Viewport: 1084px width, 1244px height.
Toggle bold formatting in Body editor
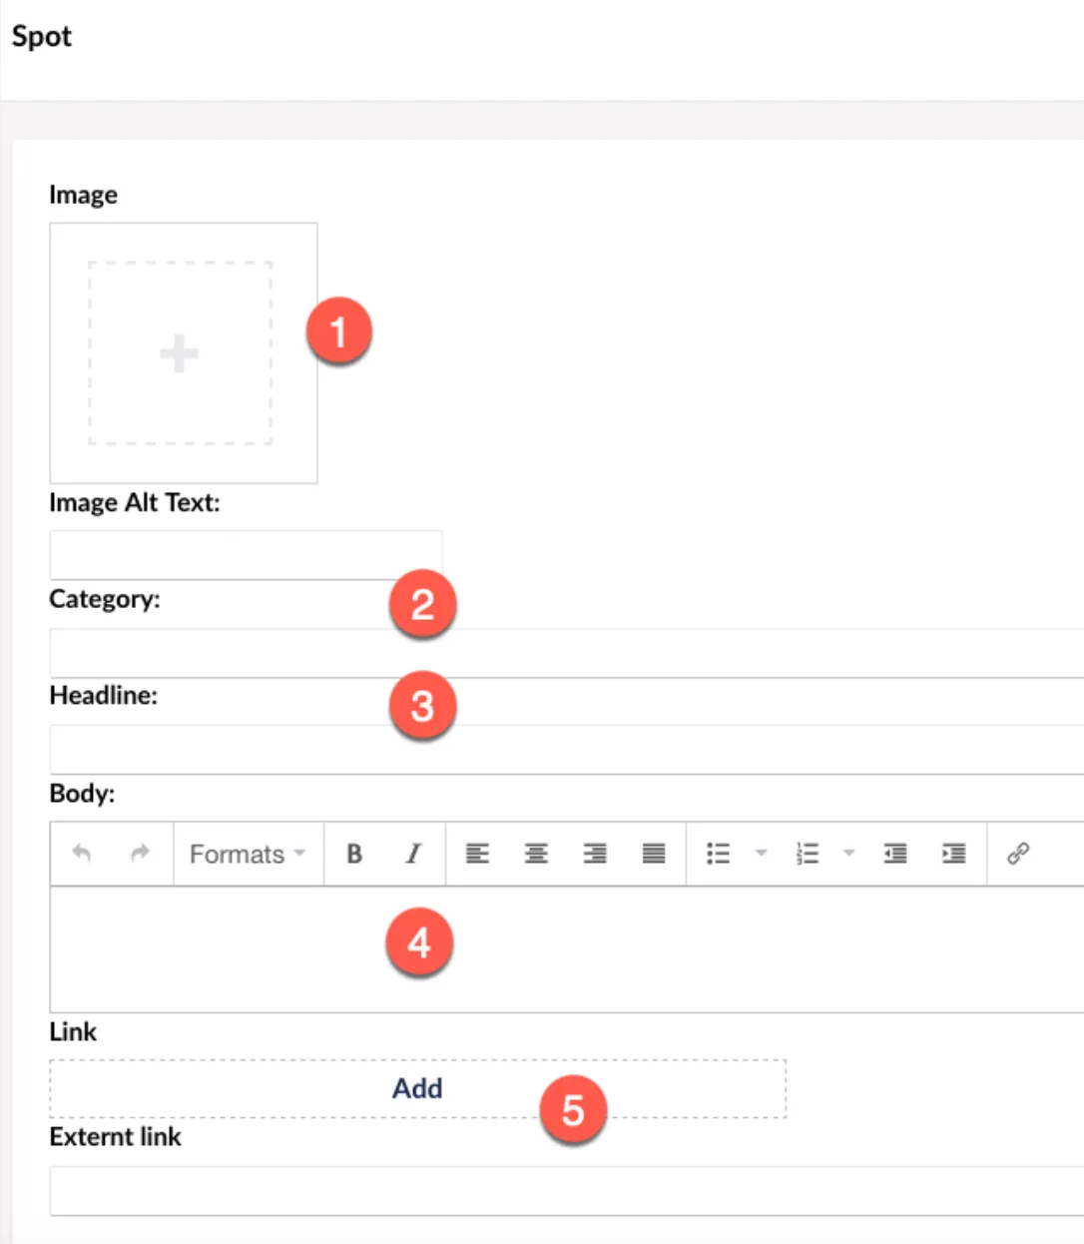click(x=354, y=854)
